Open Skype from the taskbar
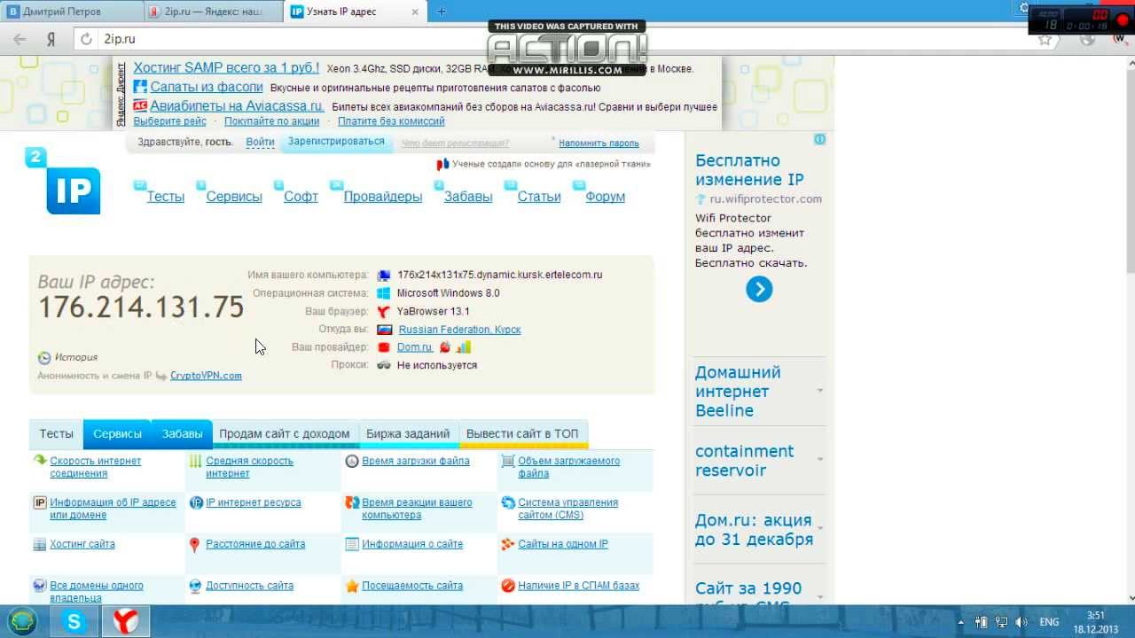1135x638 pixels. coord(74,622)
